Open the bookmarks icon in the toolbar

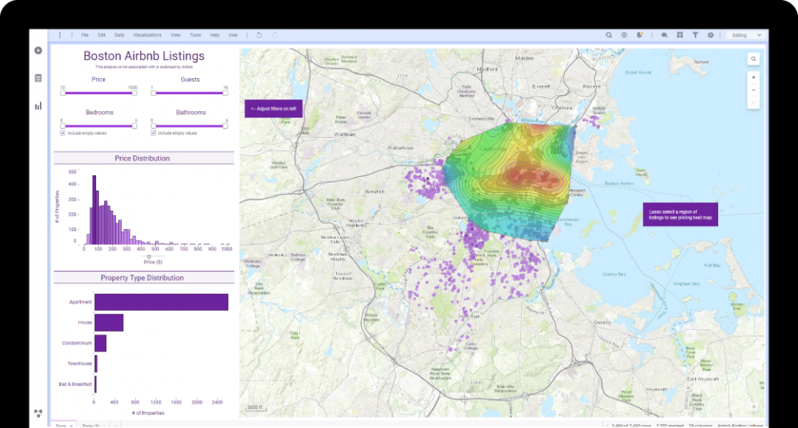[679, 35]
